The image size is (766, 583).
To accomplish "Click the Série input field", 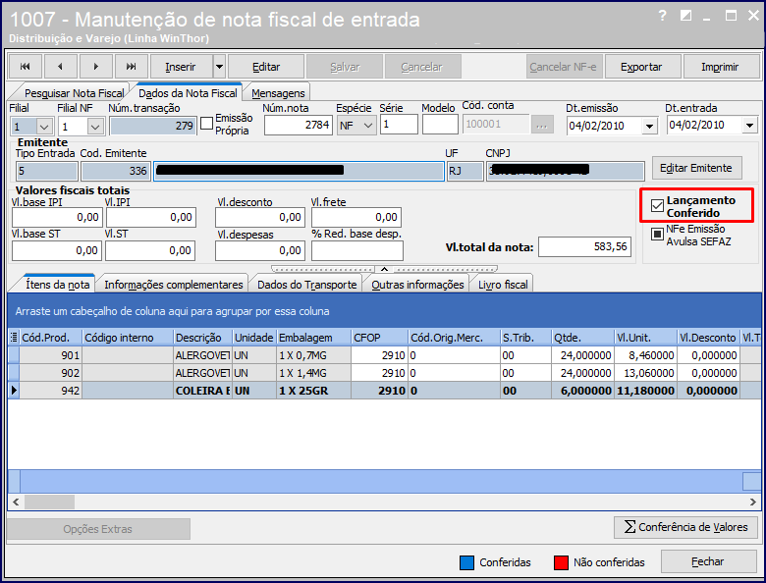I will pos(399,125).
